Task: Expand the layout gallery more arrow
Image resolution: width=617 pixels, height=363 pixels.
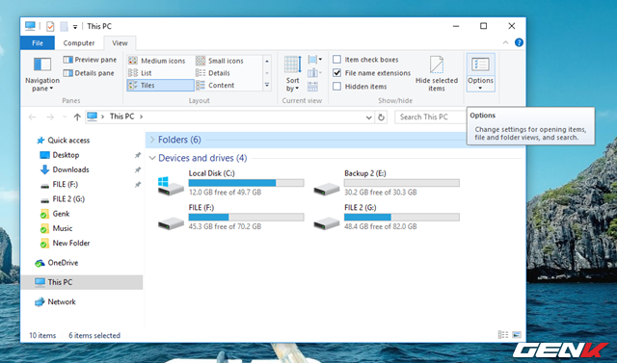Action: pos(267,86)
